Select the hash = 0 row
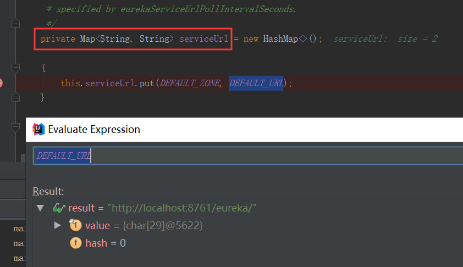Screen dimensions: 463x267 106,243
